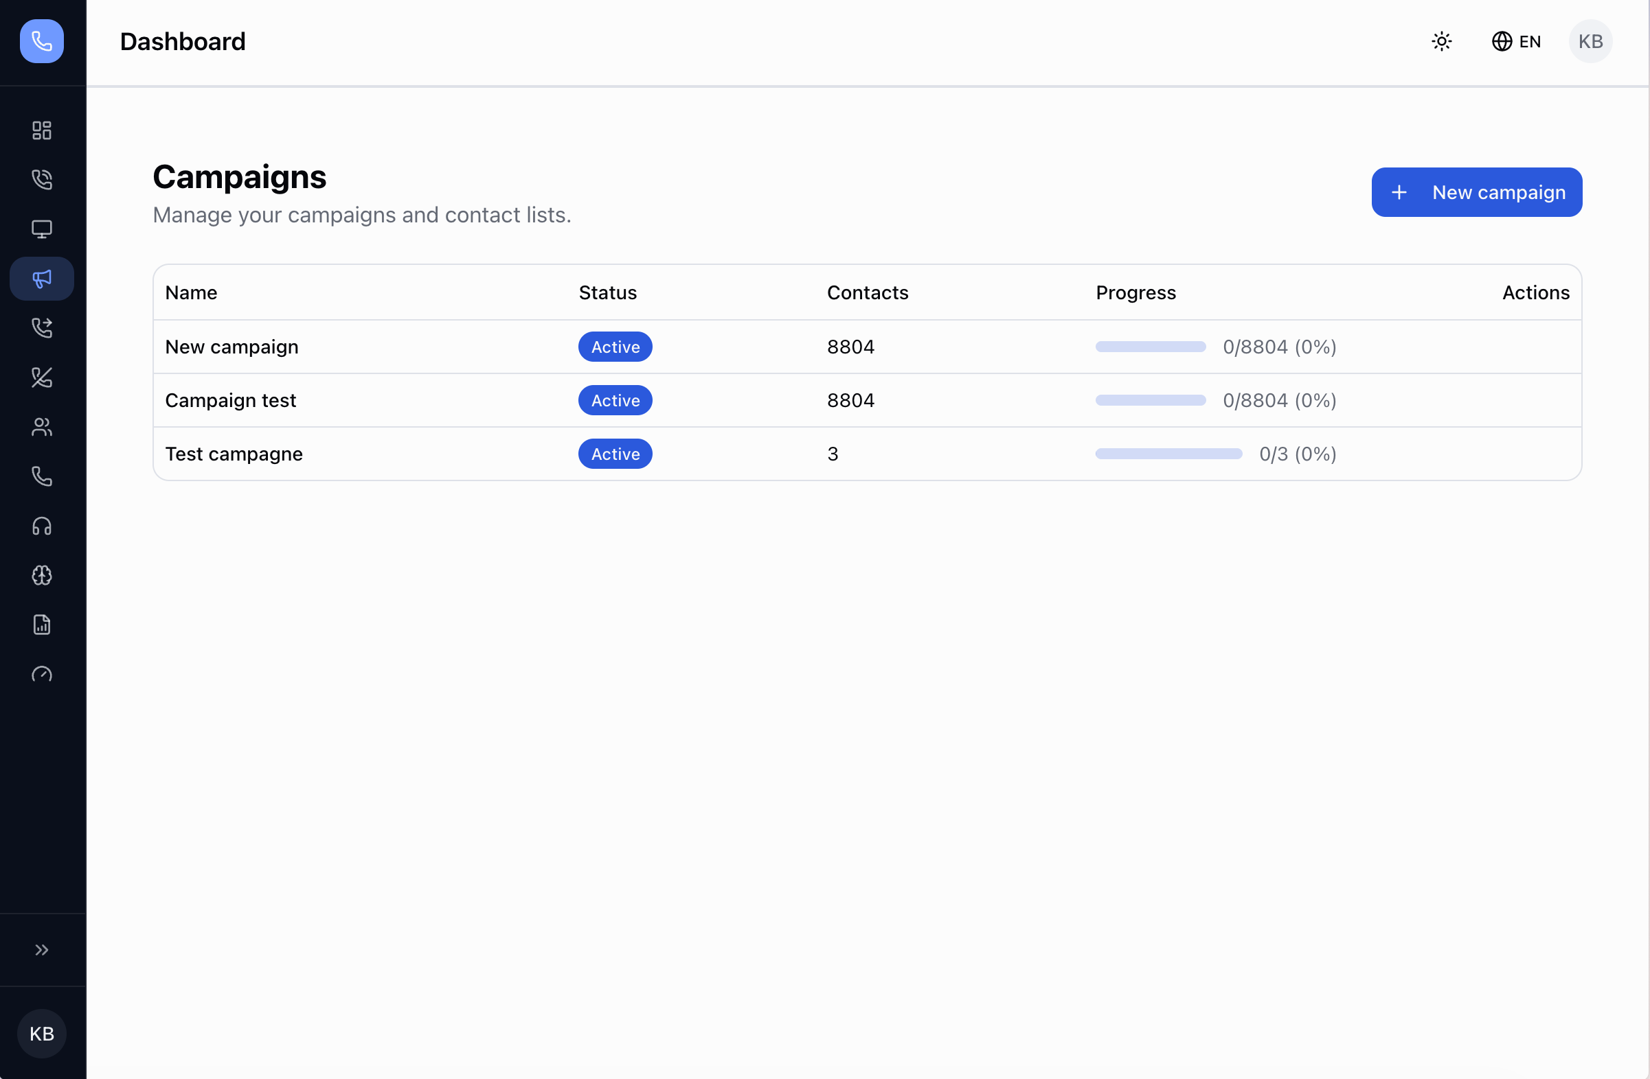
Task: Click the Test campagne progress bar
Action: point(1168,454)
